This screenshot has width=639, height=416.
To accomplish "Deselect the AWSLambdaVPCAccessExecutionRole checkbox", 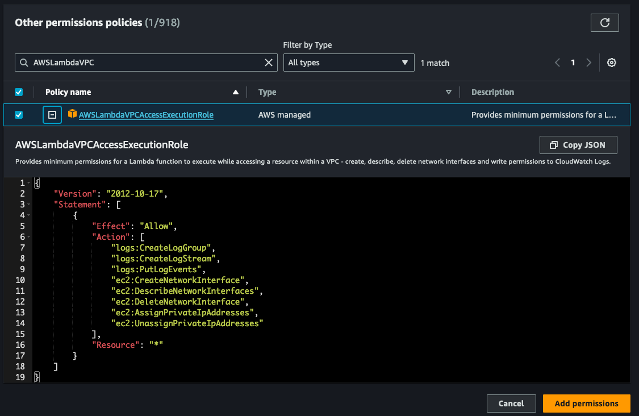I will pos(19,114).
